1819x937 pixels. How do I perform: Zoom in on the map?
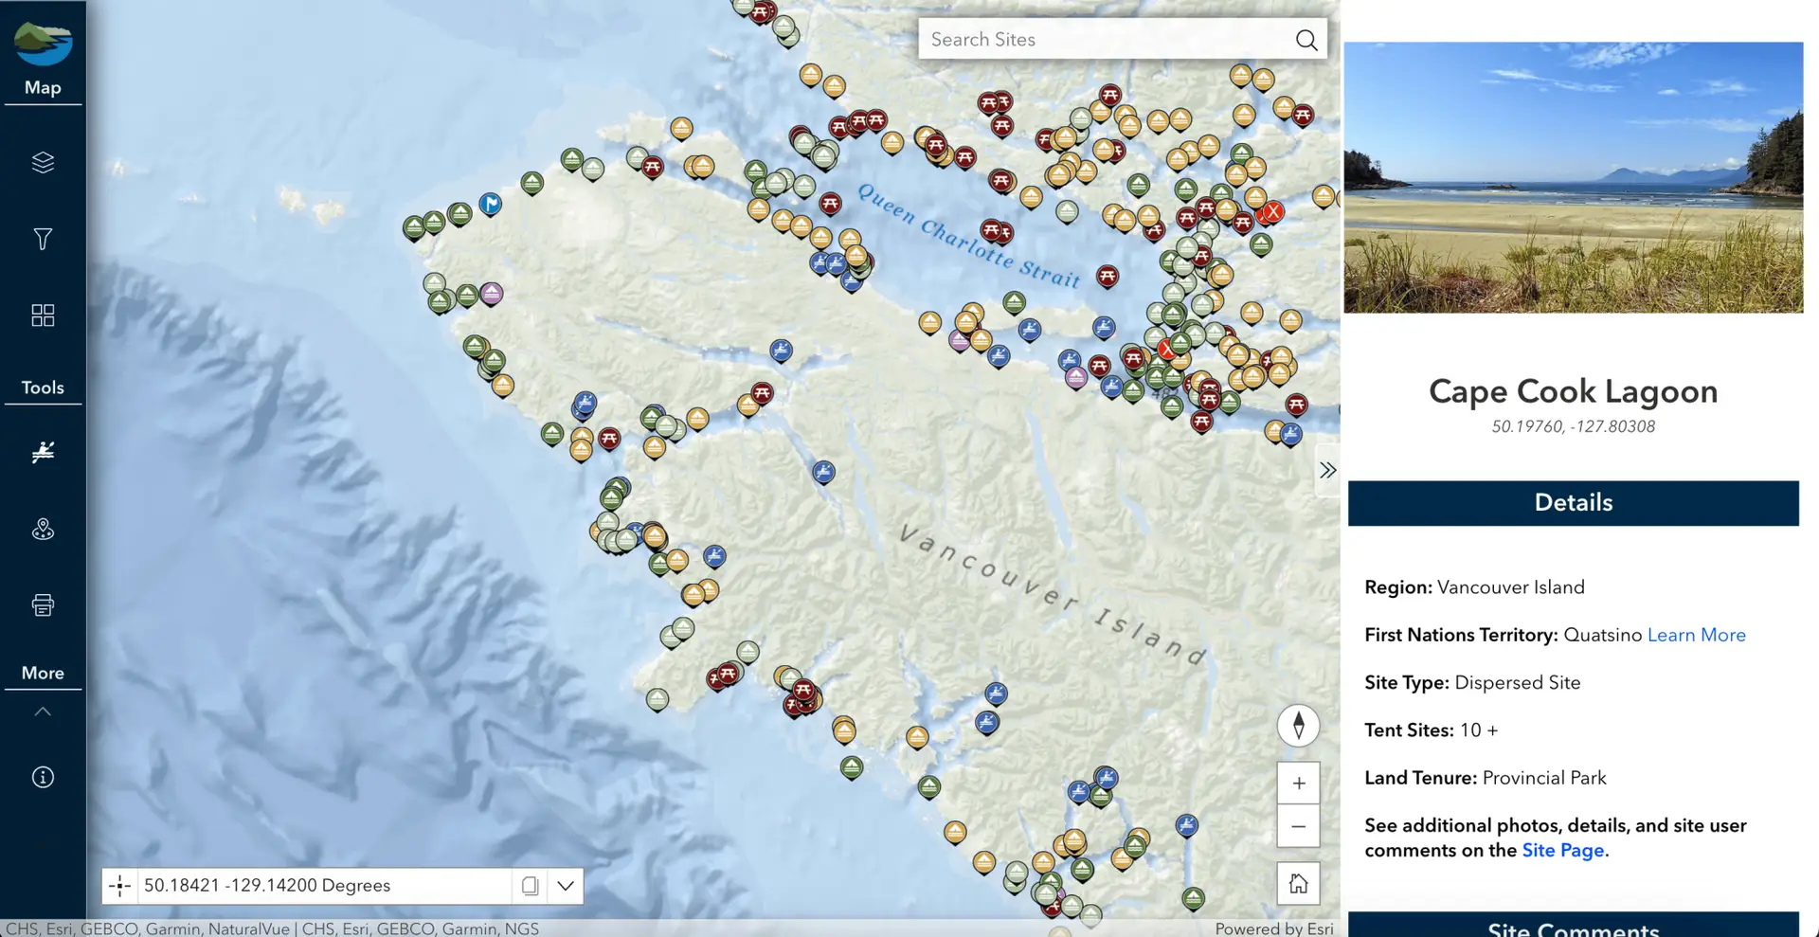[x=1298, y=784]
